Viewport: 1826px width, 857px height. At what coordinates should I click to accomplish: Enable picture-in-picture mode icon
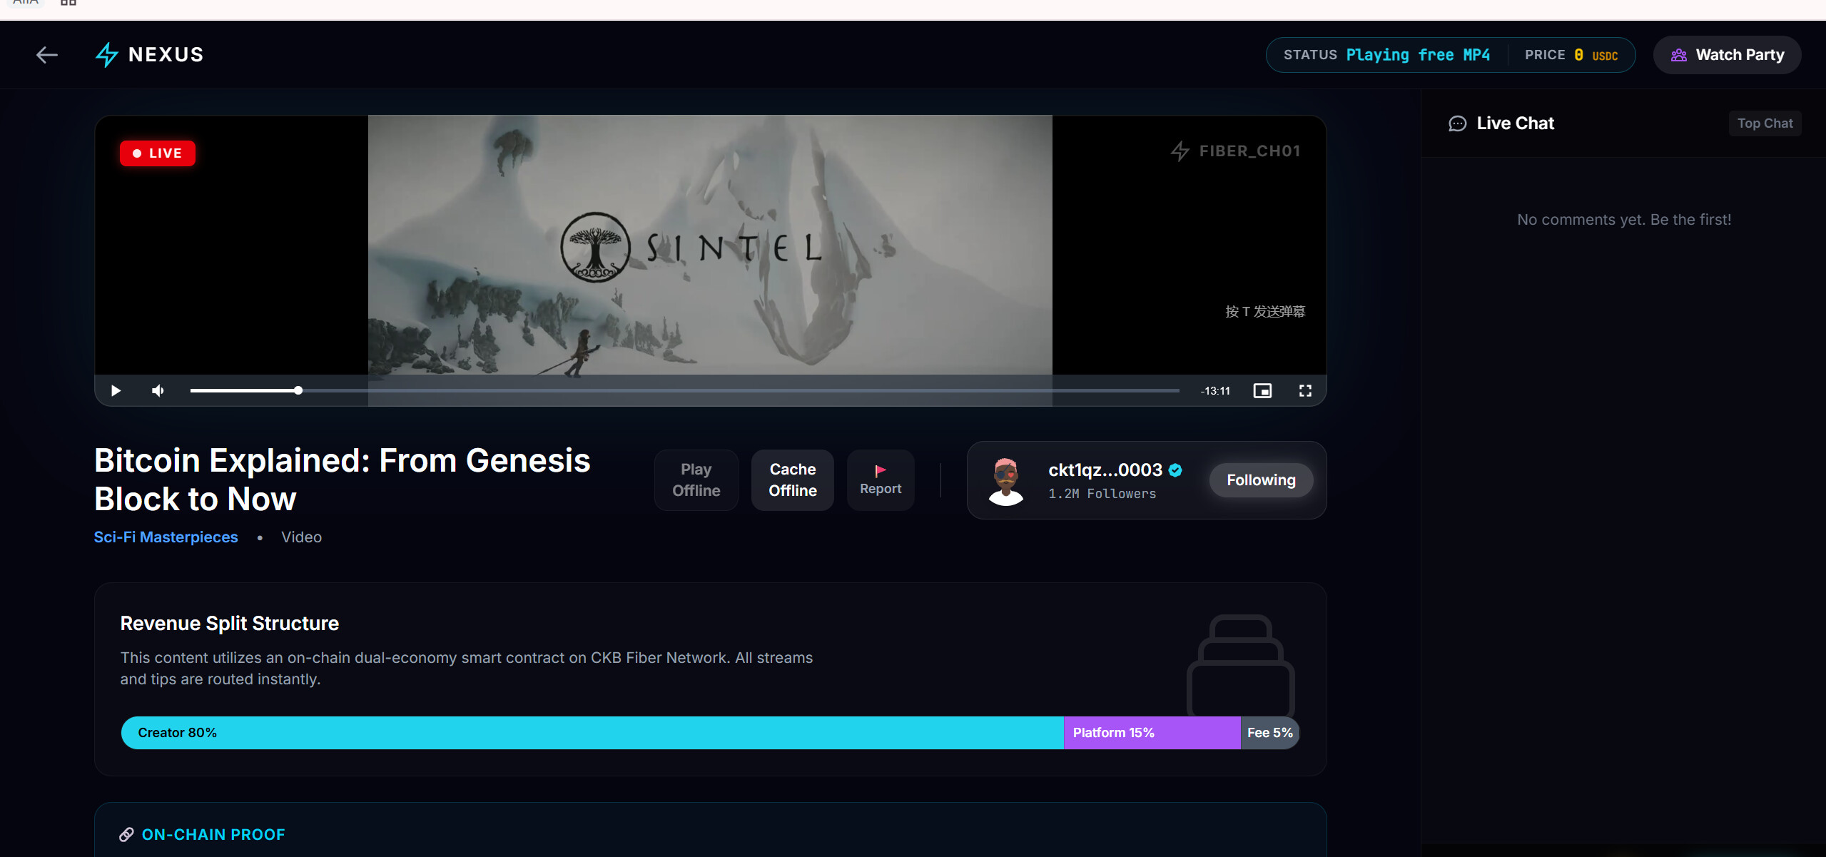coord(1262,391)
